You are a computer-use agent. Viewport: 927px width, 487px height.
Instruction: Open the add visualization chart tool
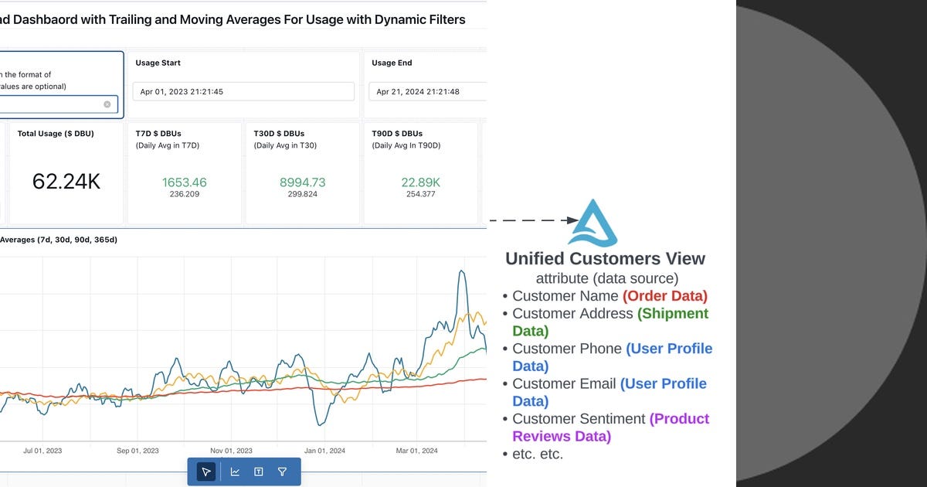pos(235,472)
